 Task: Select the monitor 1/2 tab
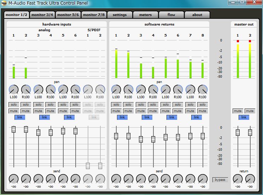tap(16, 15)
